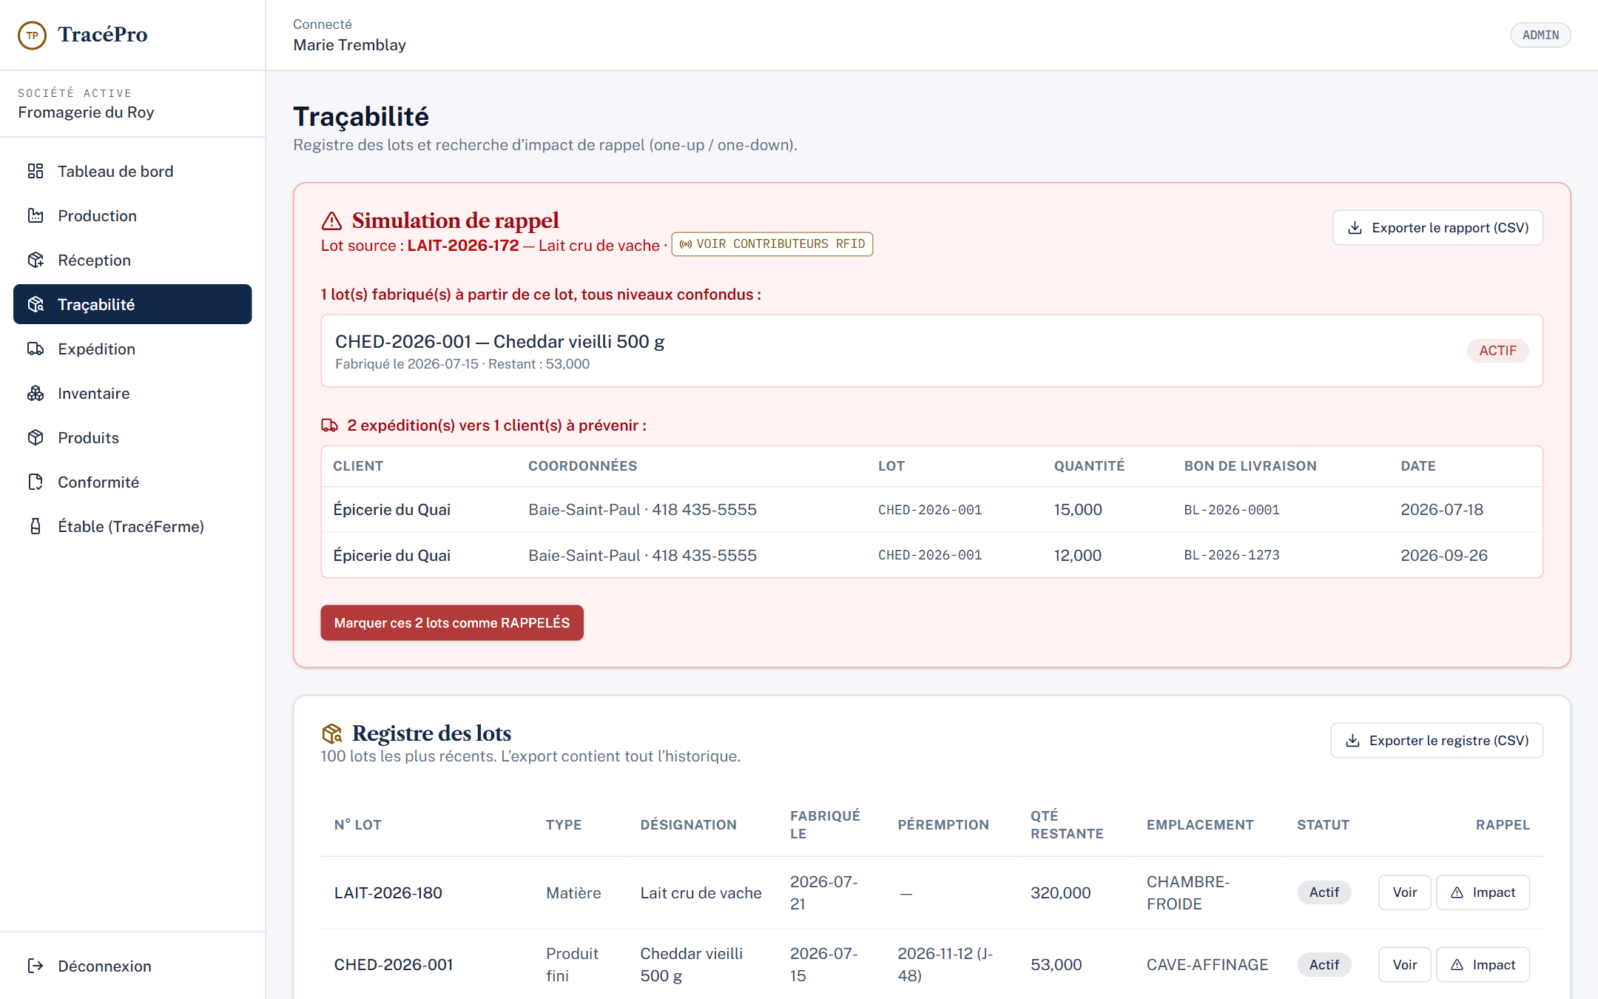1598x999 pixels.
Task: Click delivery slip BL-2026-1273
Action: point(1232,555)
